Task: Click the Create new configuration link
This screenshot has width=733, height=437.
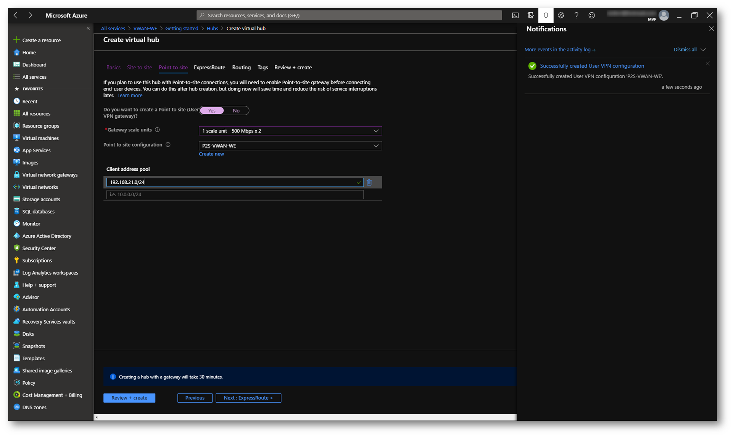Action: click(x=211, y=154)
